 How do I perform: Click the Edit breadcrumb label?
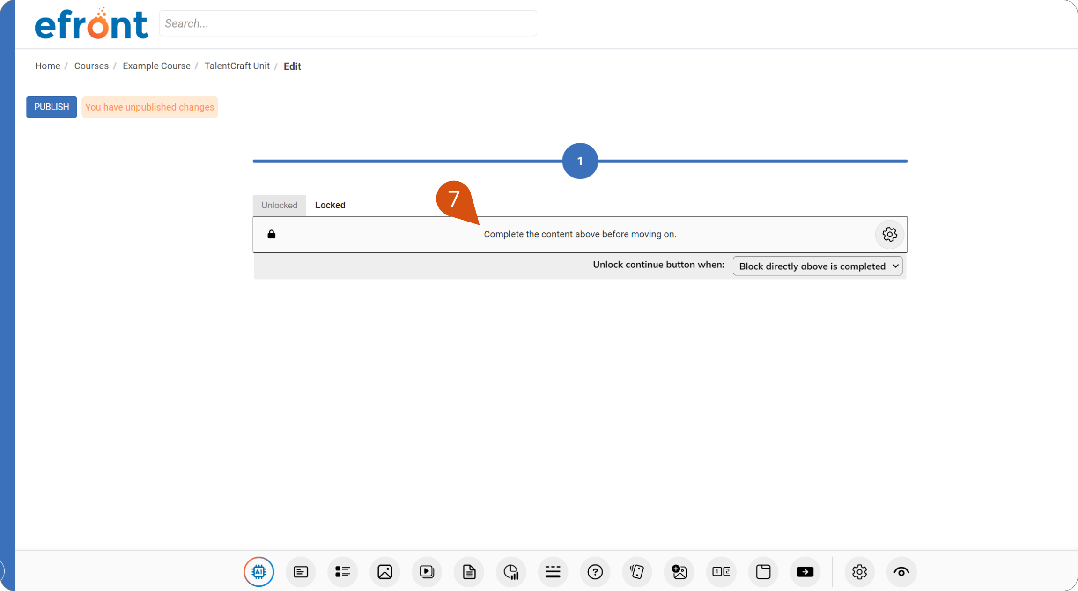tap(292, 66)
